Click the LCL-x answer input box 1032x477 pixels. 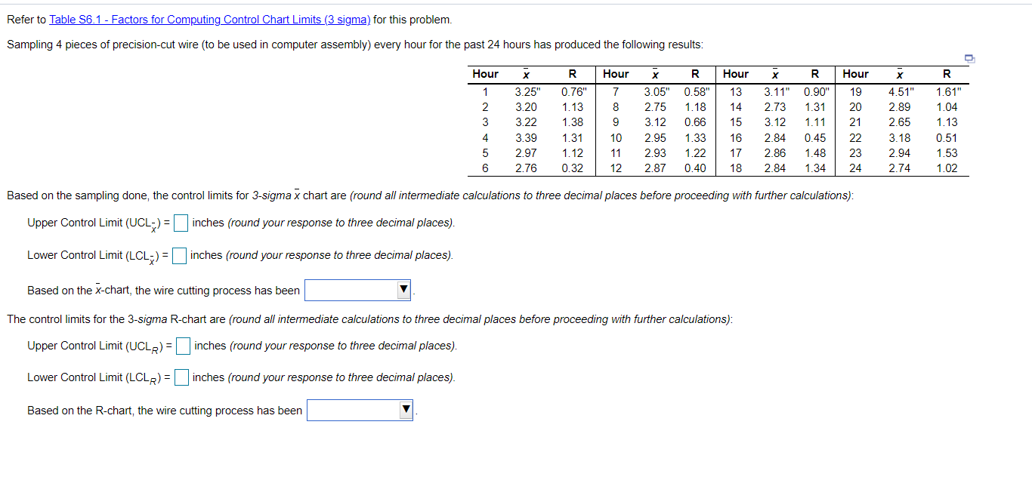click(179, 255)
